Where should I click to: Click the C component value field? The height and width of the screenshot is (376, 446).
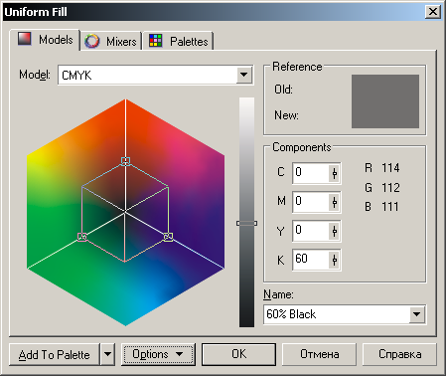pos(311,173)
